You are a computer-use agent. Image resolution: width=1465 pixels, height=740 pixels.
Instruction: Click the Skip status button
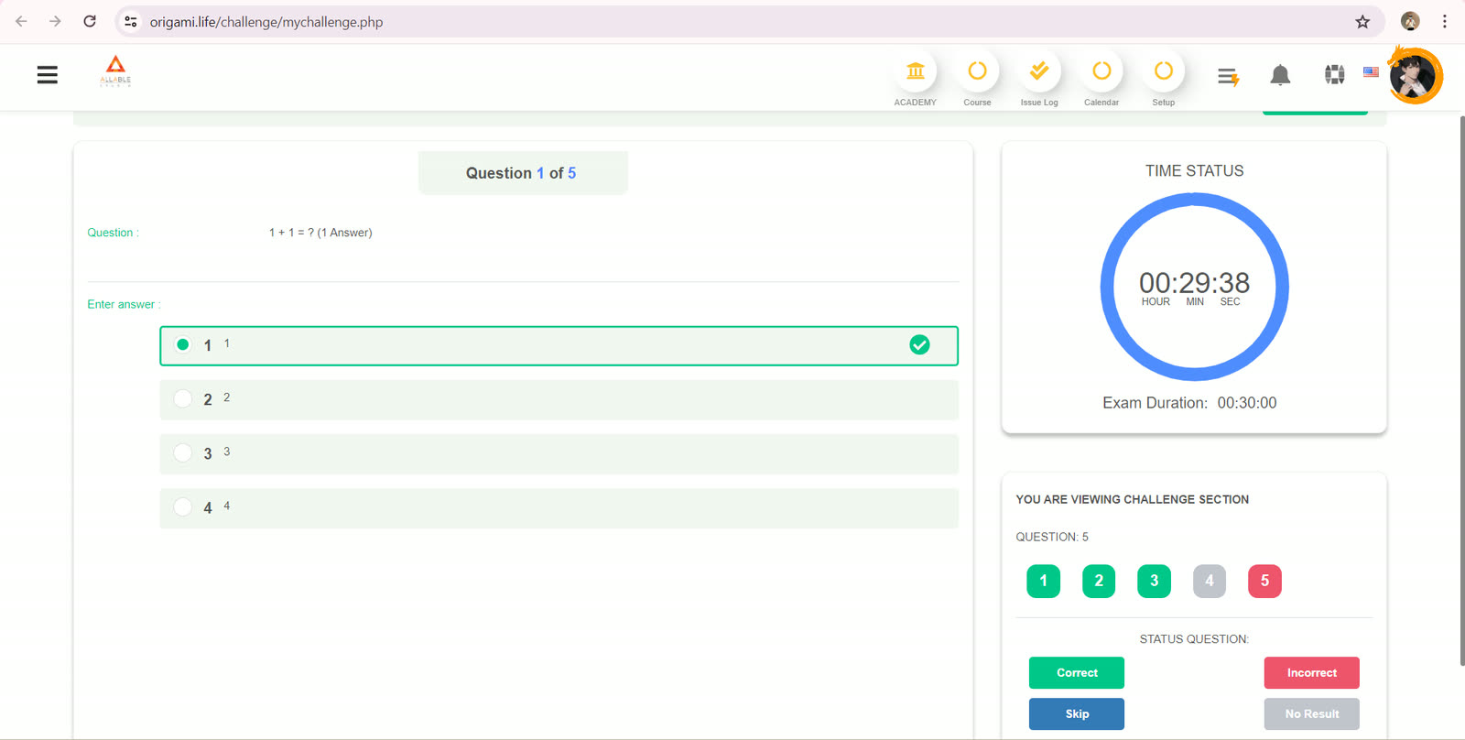(1077, 714)
